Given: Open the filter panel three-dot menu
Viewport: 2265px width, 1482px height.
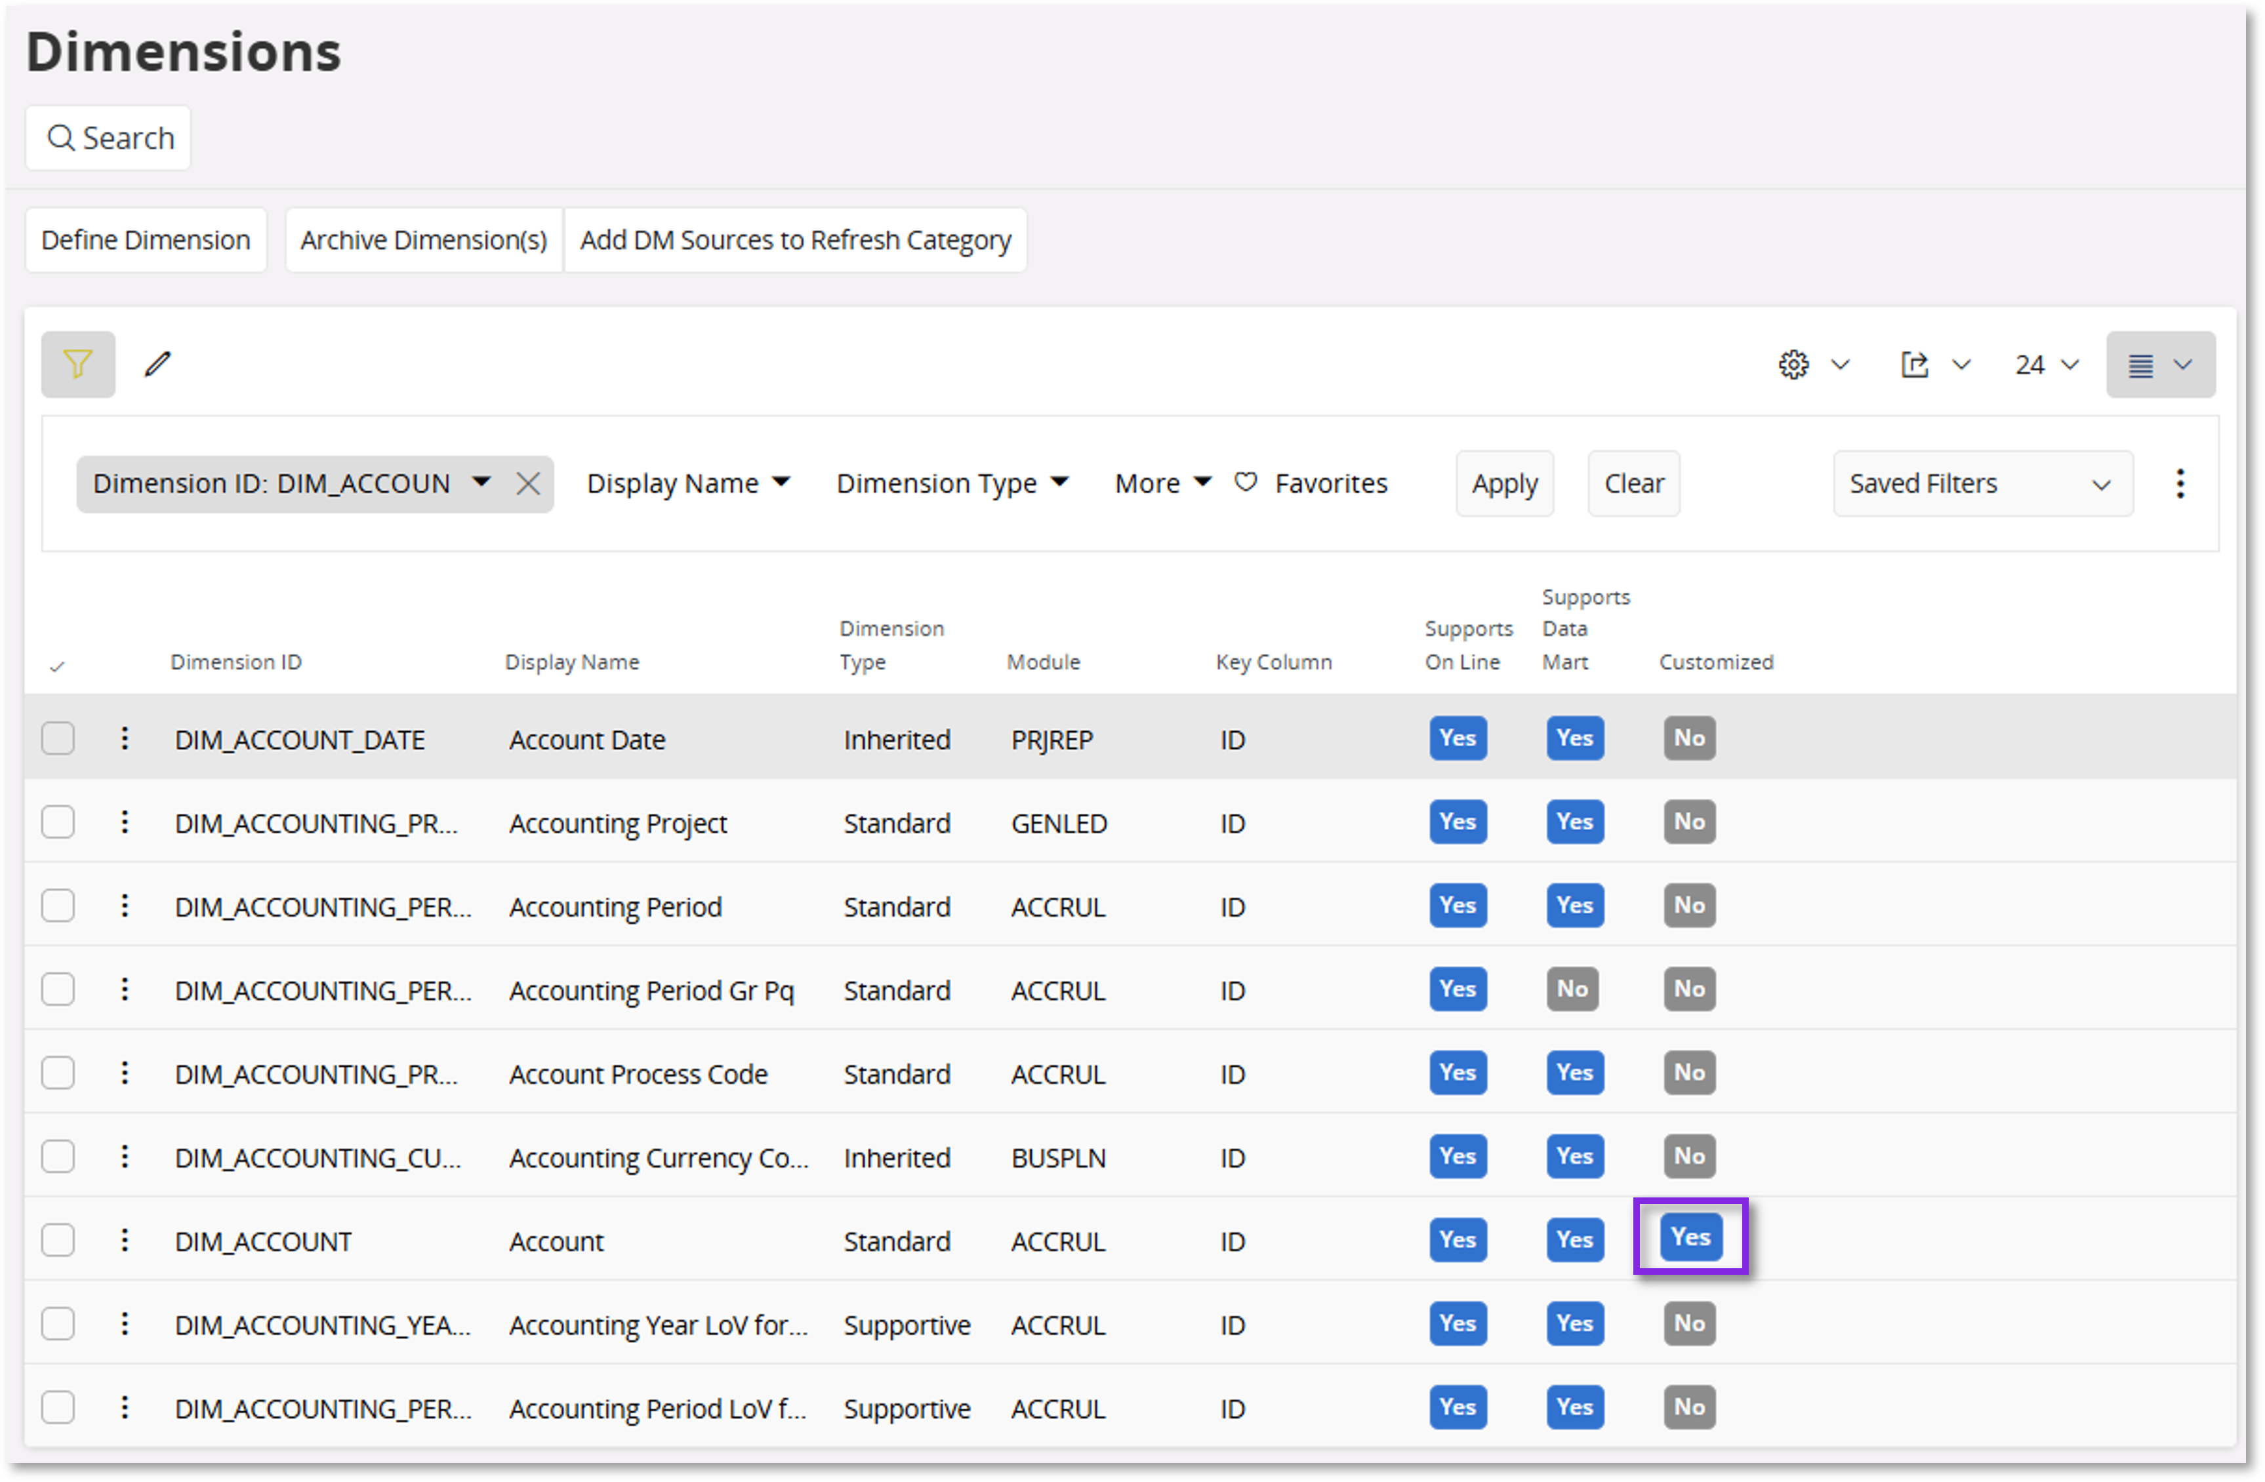Looking at the screenshot, I should (x=2180, y=484).
